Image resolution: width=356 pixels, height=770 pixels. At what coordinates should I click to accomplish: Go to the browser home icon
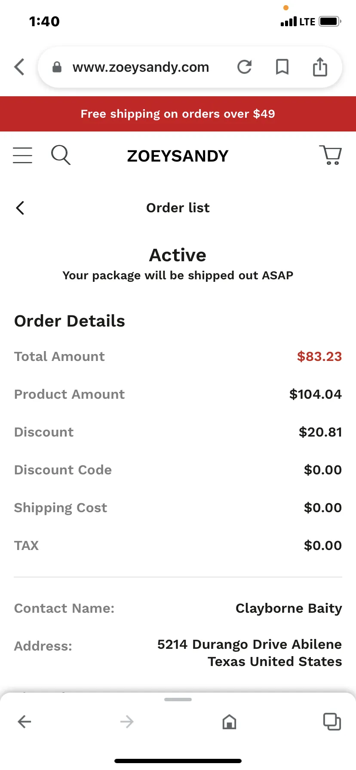(229, 721)
